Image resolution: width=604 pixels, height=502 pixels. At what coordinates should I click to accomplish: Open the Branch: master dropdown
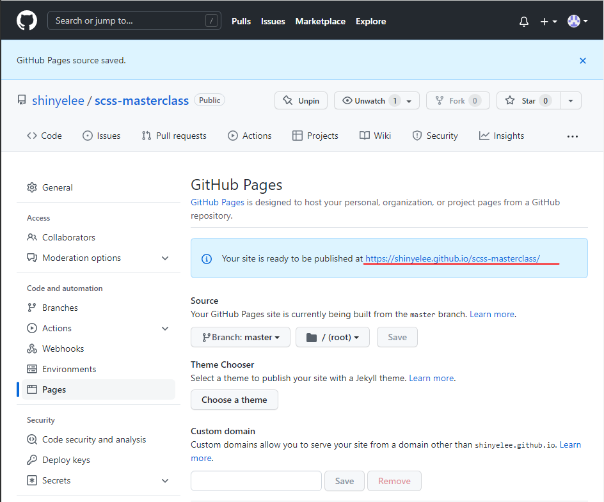pyautogui.click(x=241, y=337)
